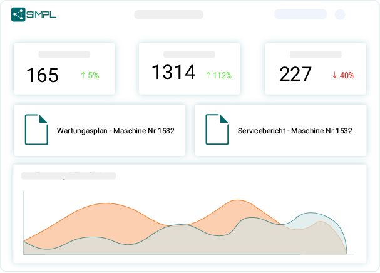Open Wartungsplan - Maschine Nr 1532
Image resolution: width=380 pixels, height=273 pixels.
pyautogui.click(x=115, y=131)
